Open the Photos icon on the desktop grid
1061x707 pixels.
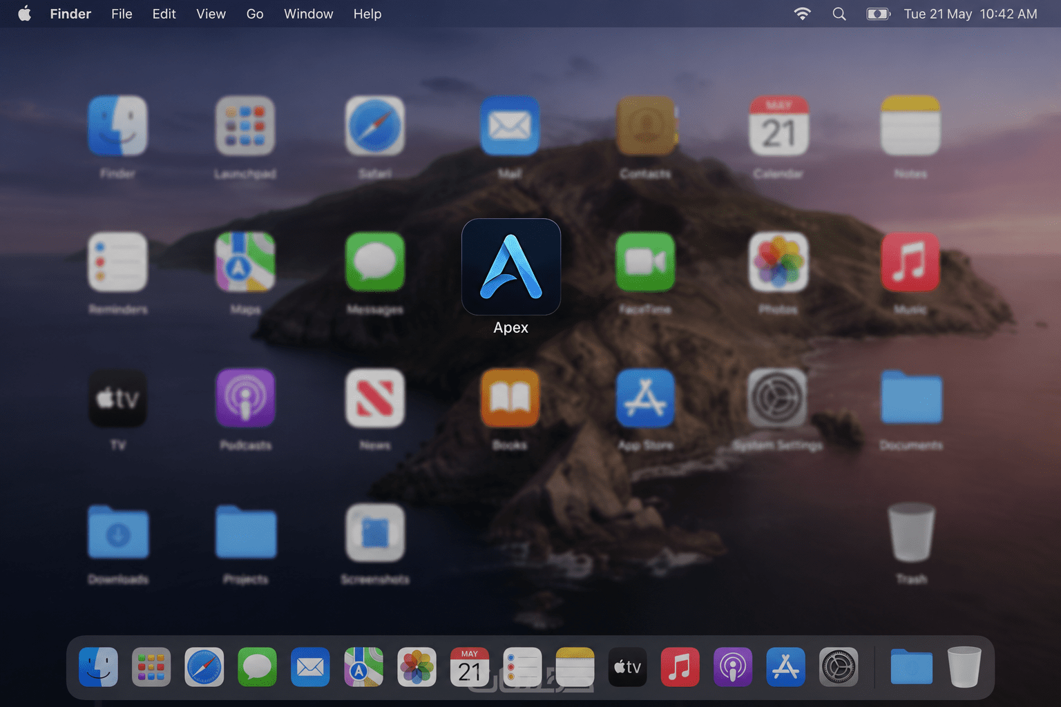(x=778, y=262)
